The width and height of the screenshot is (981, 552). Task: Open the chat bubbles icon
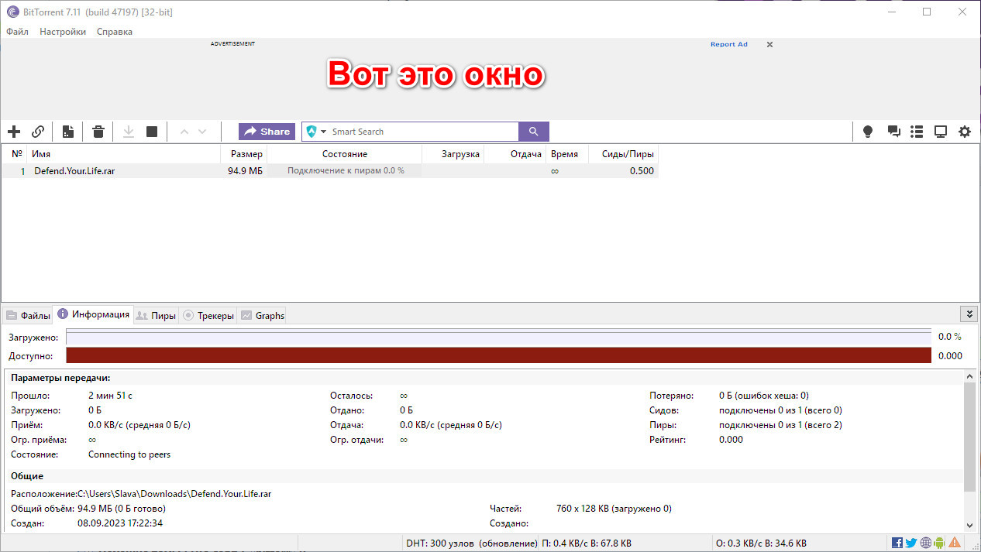point(893,132)
